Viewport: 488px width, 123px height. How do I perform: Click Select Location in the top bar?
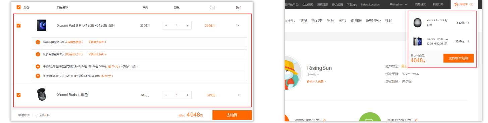(370, 4)
